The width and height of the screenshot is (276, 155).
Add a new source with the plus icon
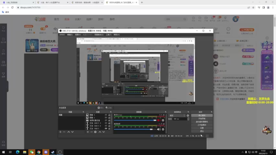tap(88, 132)
